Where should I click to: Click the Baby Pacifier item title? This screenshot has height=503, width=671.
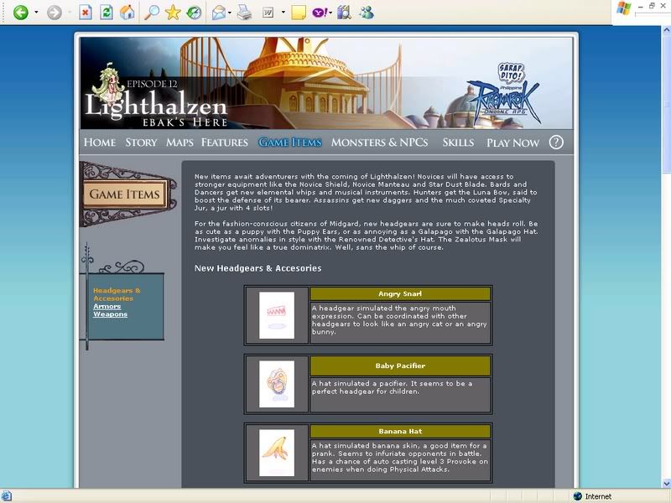coord(400,366)
